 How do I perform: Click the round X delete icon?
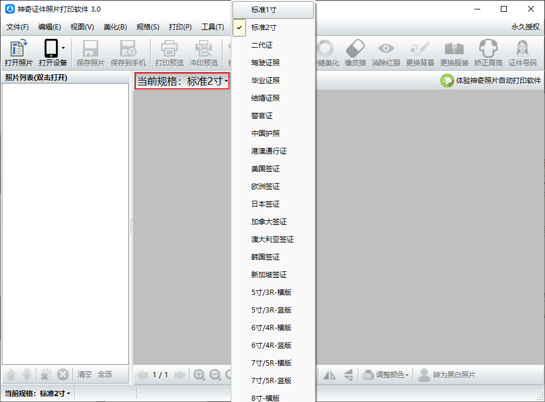(63, 374)
